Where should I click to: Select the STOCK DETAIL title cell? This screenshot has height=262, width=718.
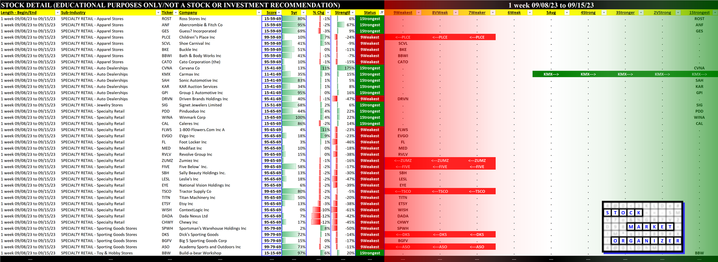pyautogui.click(x=171, y=5)
